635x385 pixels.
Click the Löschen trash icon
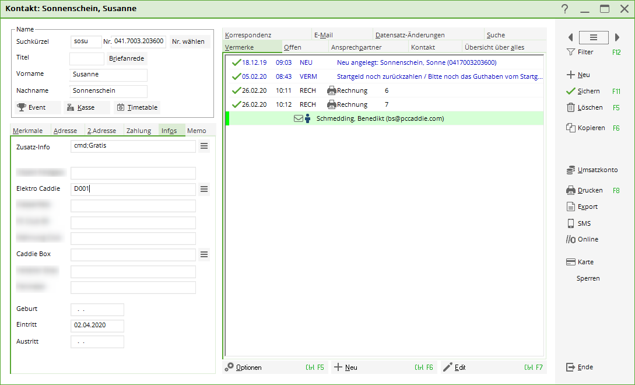click(571, 107)
